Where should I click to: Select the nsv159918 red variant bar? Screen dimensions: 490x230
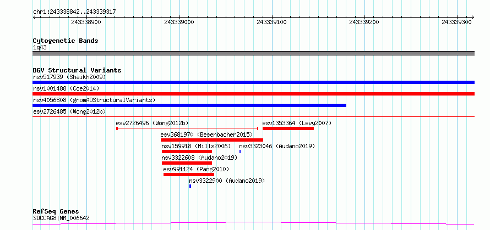pyautogui.click(x=187, y=152)
